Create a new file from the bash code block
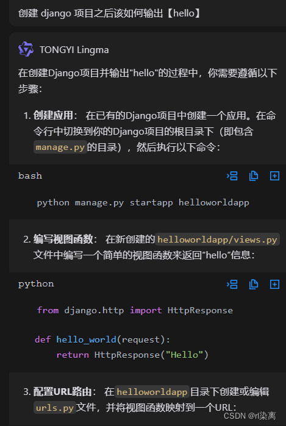 pyautogui.click(x=274, y=176)
